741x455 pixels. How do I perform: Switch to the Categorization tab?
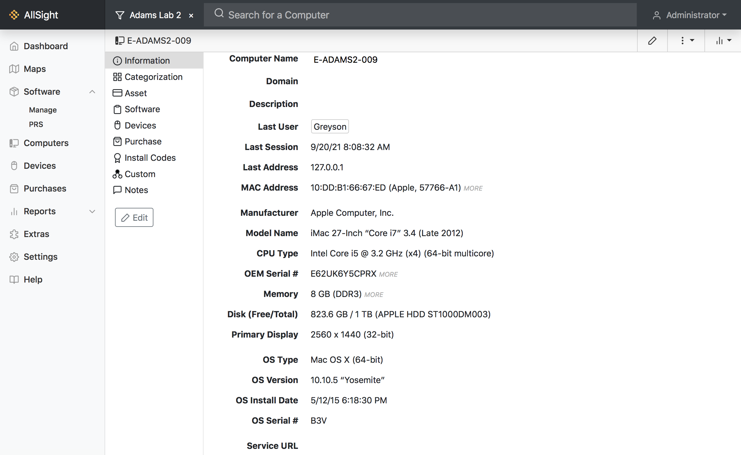[153, 77]
